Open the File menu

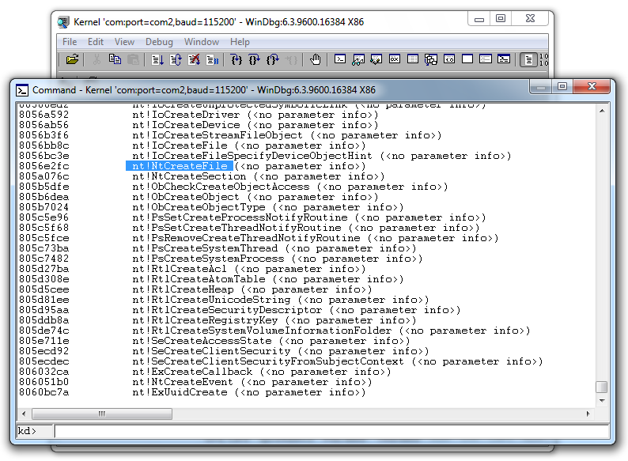click(70, 42)
